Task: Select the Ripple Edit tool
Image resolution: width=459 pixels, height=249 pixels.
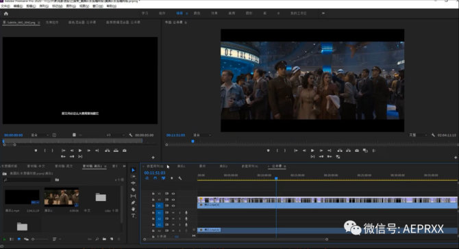Action: point(133,183)
